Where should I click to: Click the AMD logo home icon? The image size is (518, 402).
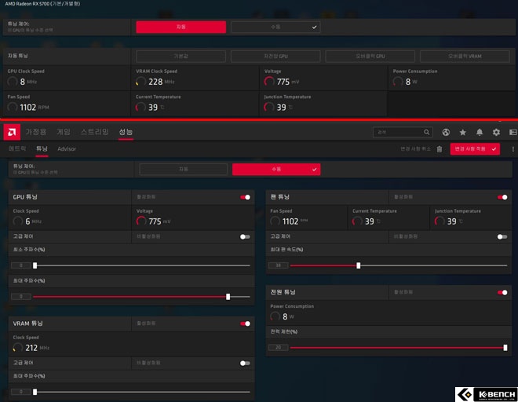(12, 132)
